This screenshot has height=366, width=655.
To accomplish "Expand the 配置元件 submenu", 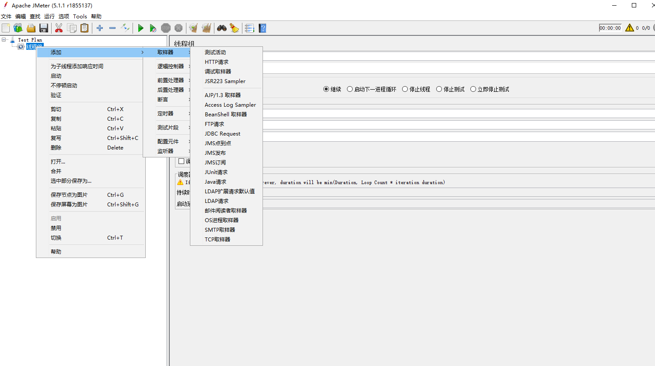I will (x=167, y=142).
